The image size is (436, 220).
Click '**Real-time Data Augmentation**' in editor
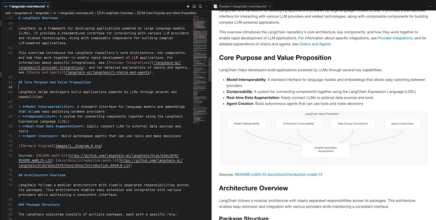pos(53,126)
